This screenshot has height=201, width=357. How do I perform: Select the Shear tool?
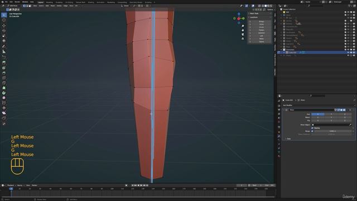(x=4, y=113)
